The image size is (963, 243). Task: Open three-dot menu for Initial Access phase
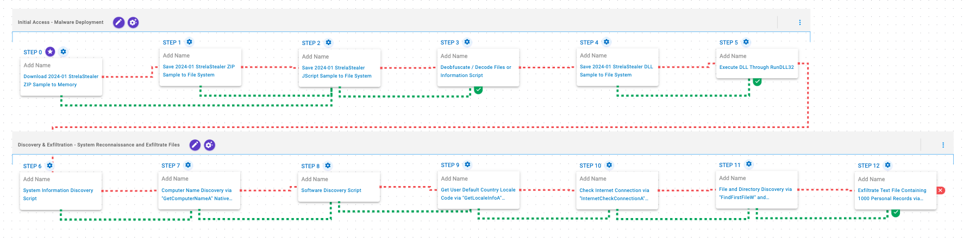coord(799,22)
